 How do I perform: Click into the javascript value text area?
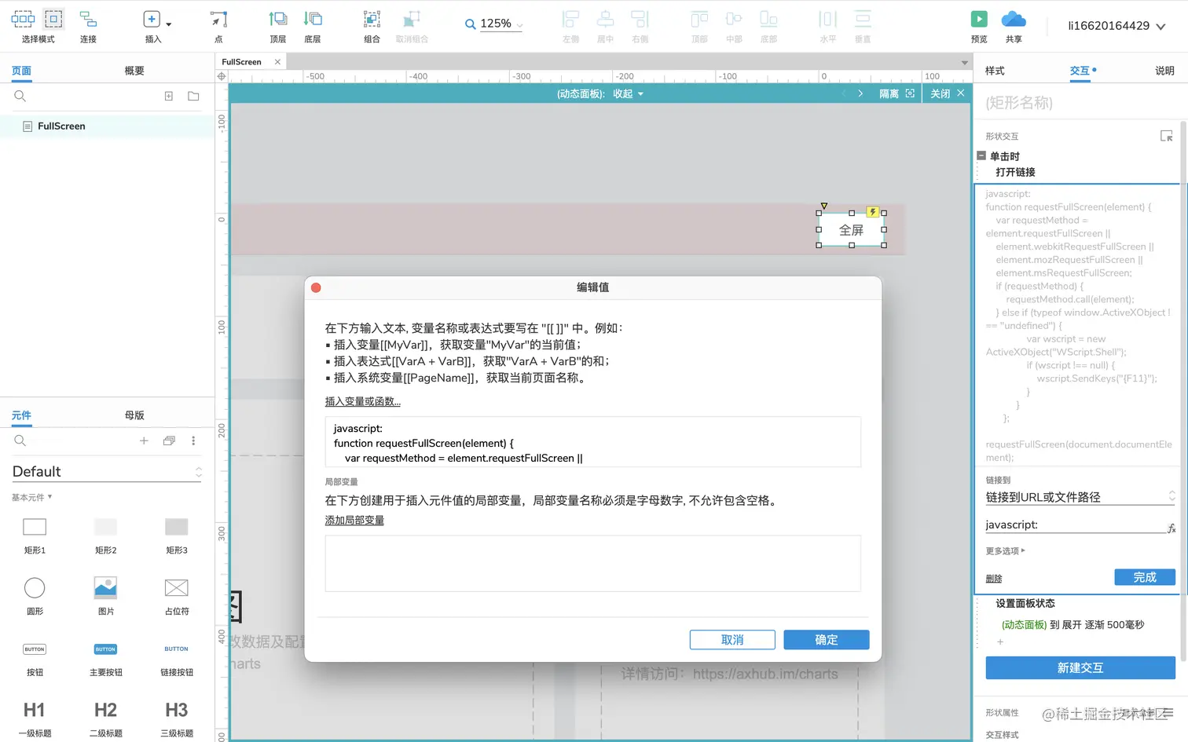tap(592, 443)
